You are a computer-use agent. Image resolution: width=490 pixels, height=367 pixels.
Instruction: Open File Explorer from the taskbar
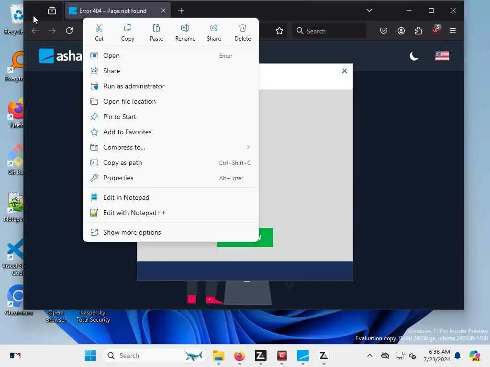[218, 356]
